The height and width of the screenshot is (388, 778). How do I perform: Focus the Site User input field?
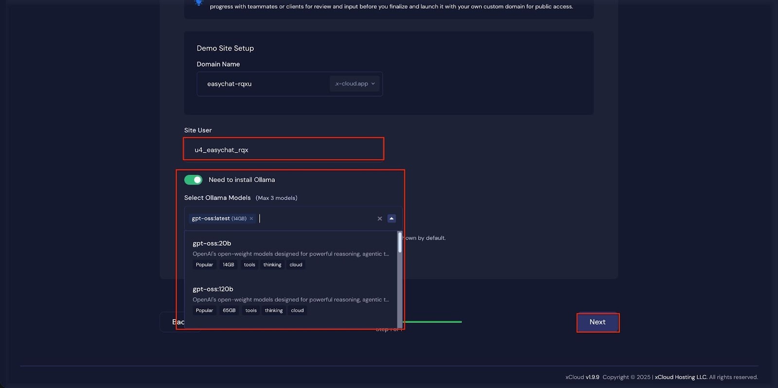click(283, 149)
